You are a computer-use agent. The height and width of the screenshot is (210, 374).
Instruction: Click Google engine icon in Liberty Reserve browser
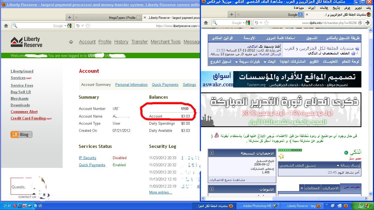(69, 26)
